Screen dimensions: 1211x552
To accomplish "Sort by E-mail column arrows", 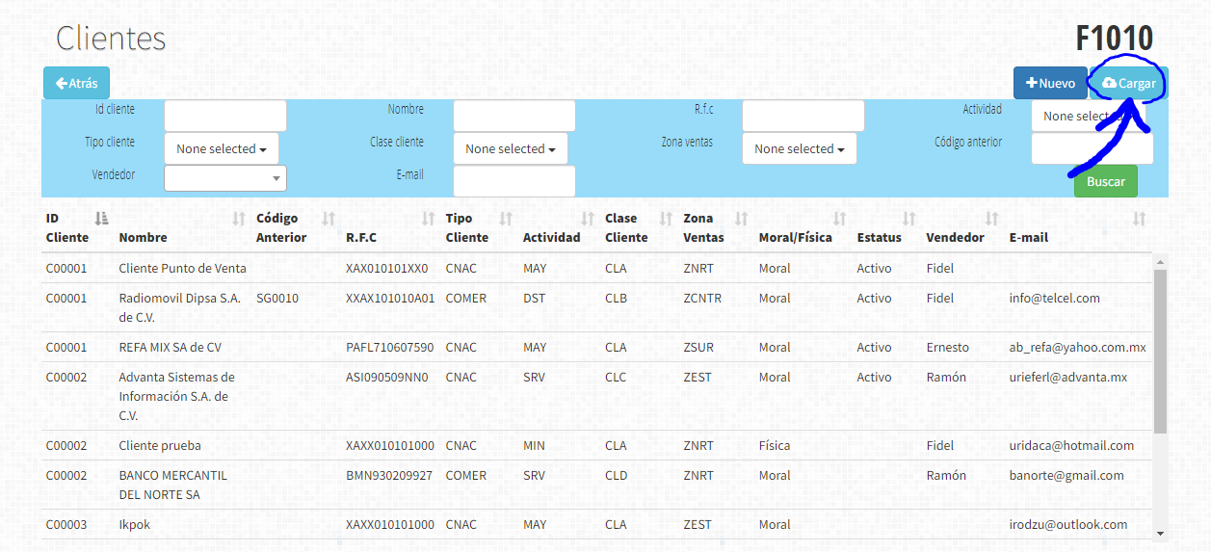I will pyautogui.click(x=1140, y=219).
